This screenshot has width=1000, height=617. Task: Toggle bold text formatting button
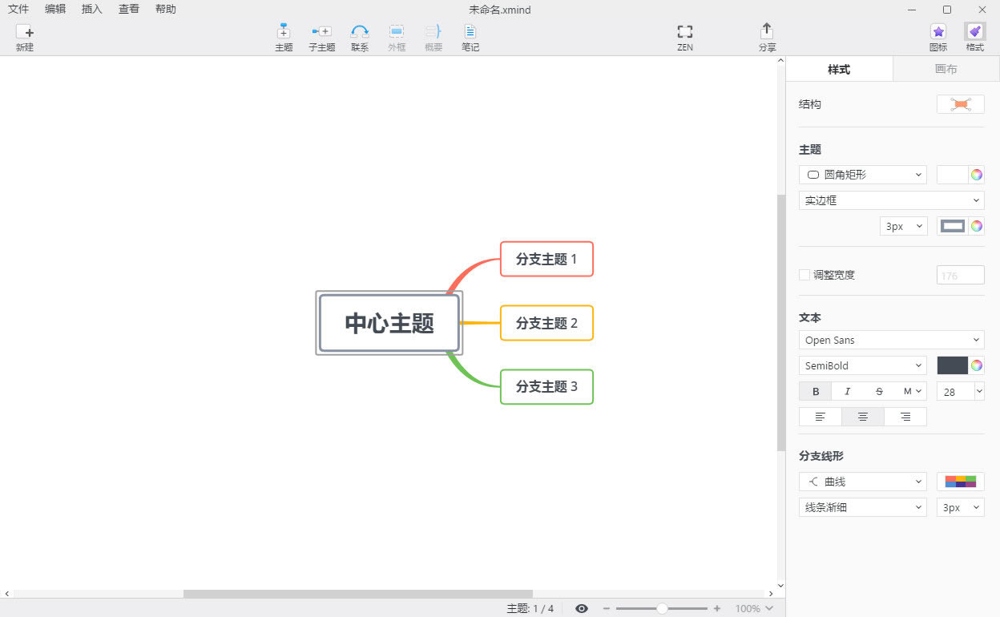(816, 391)
